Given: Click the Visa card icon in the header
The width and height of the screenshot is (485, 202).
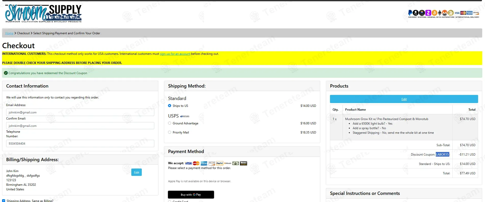Looking at the screenshot, I should click(x=457, y=13).
